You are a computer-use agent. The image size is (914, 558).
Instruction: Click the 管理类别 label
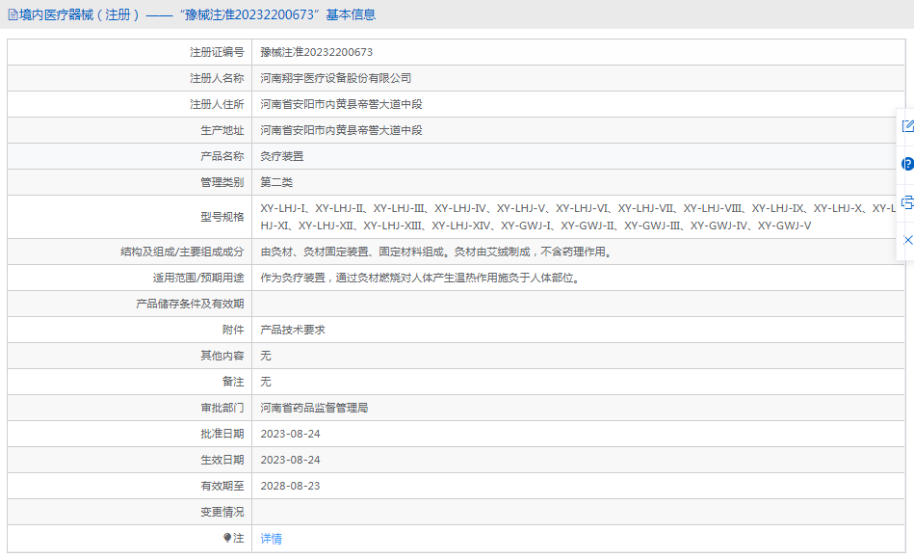[222, 182]
